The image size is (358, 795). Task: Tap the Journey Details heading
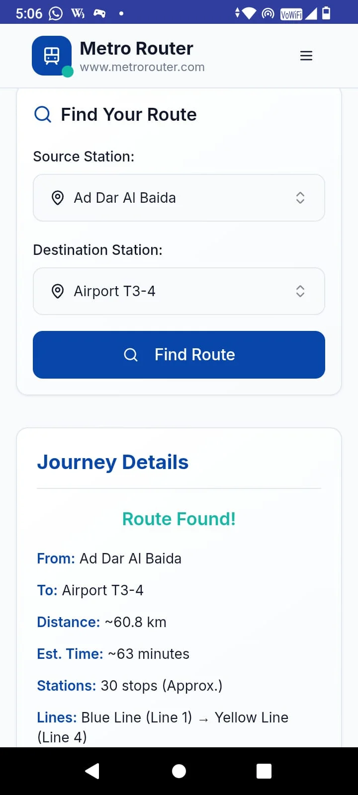click(113, 462)
